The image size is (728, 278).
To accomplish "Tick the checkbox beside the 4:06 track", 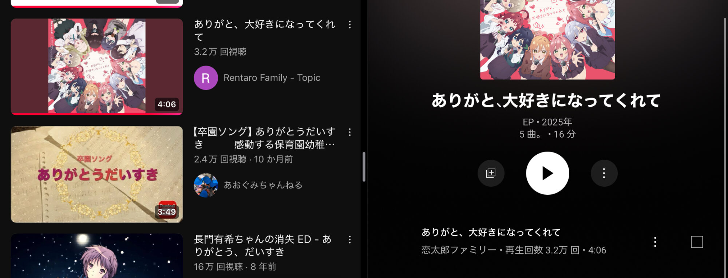I will tap(697, 242).
